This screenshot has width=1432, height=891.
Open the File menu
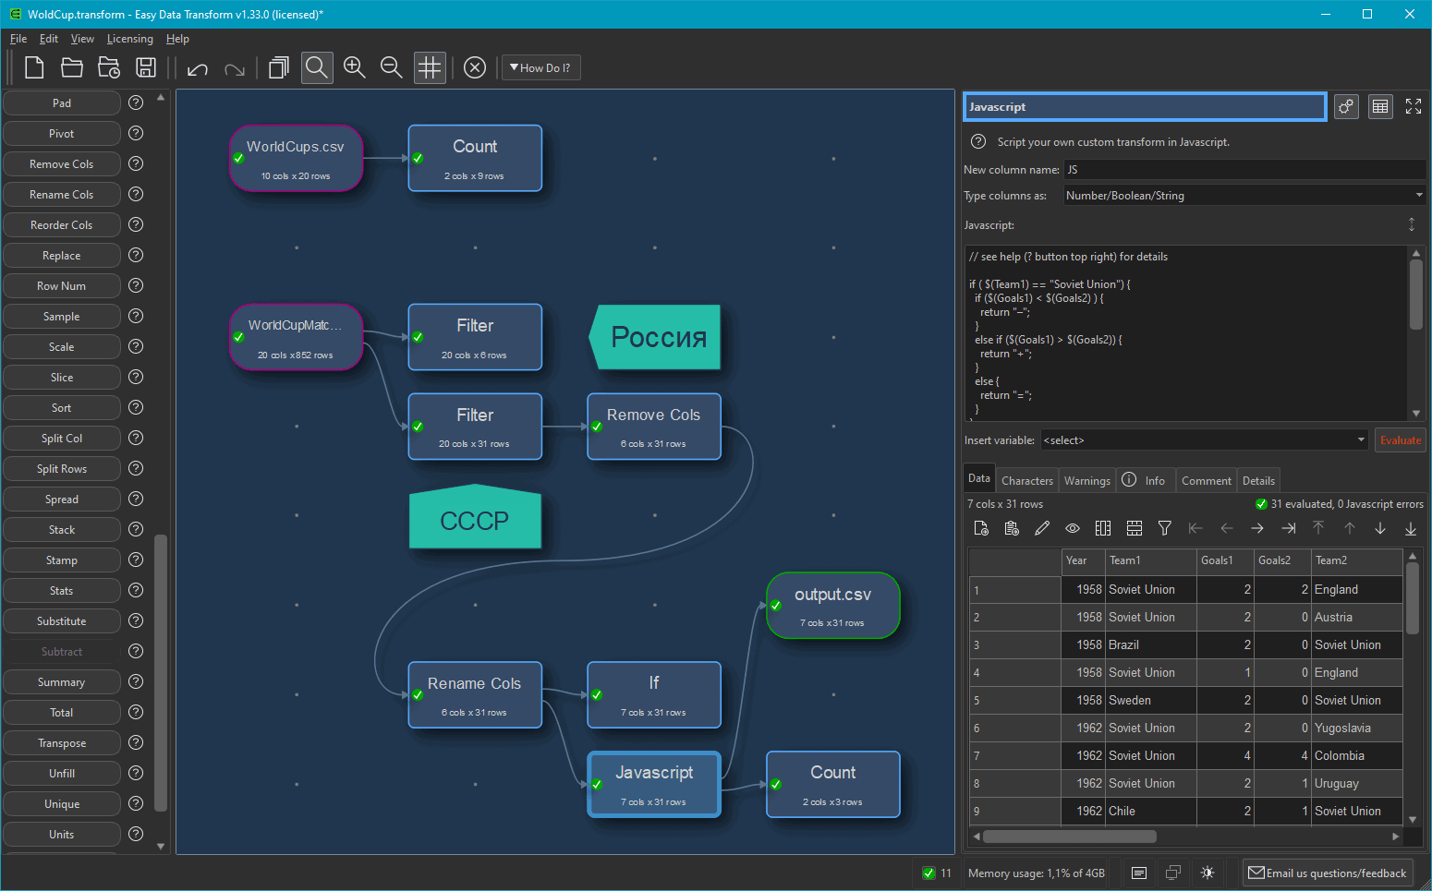pyautogui.click(x=18, y=39)
